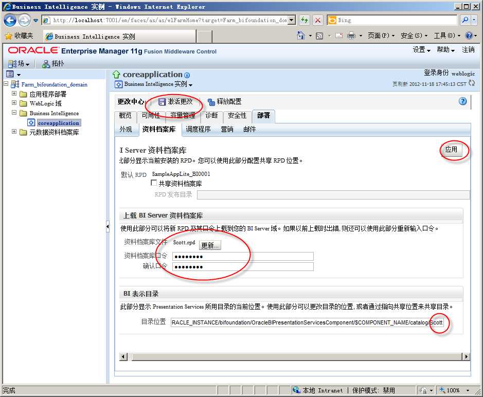Screen dimensions: 483x397
Task: Click the IE back navigation arrow
Action: point(10,21)
